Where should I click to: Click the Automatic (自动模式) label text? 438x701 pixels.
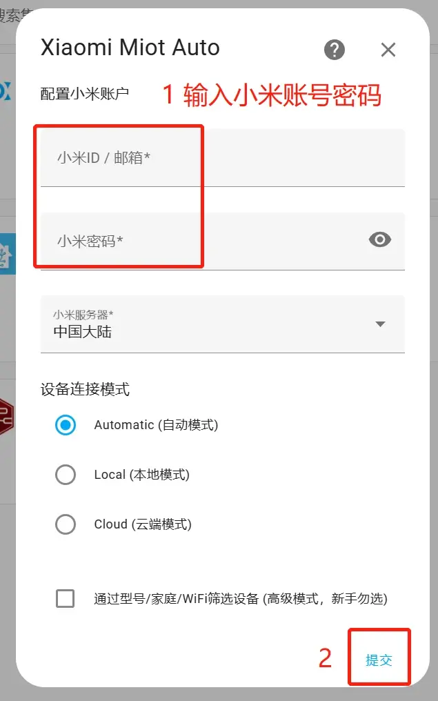coord(156,425)
